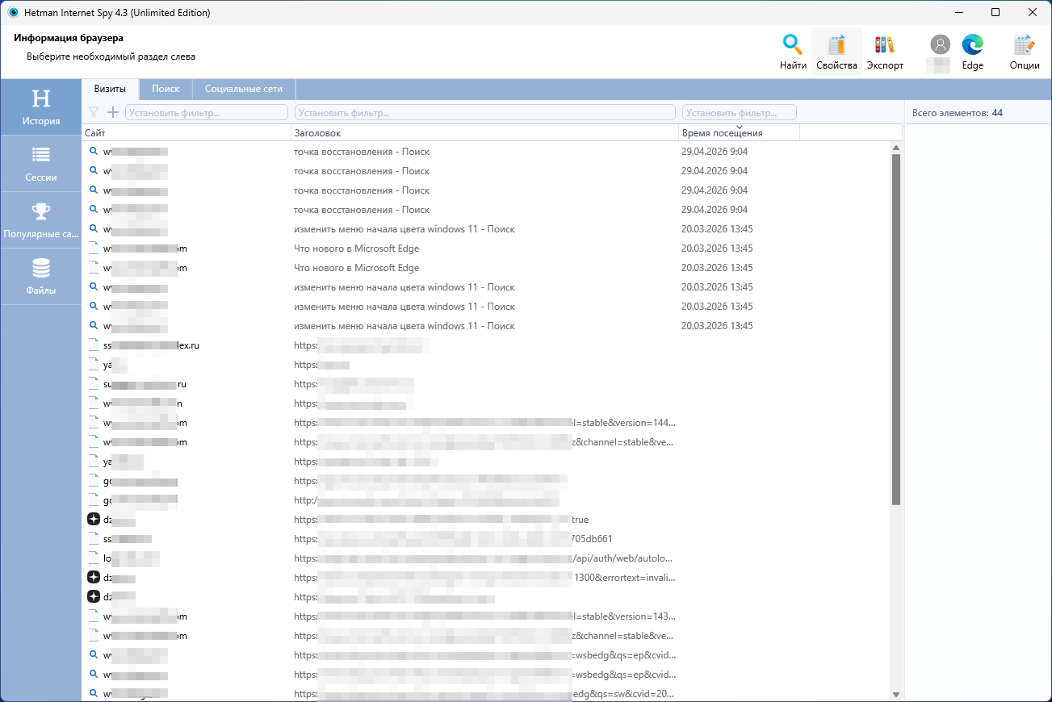Select the row with title ending true
The width and height of the screenshot is (1052, 702).
[485, 520]
